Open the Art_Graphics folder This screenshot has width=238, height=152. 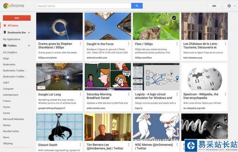coord(10,52)
